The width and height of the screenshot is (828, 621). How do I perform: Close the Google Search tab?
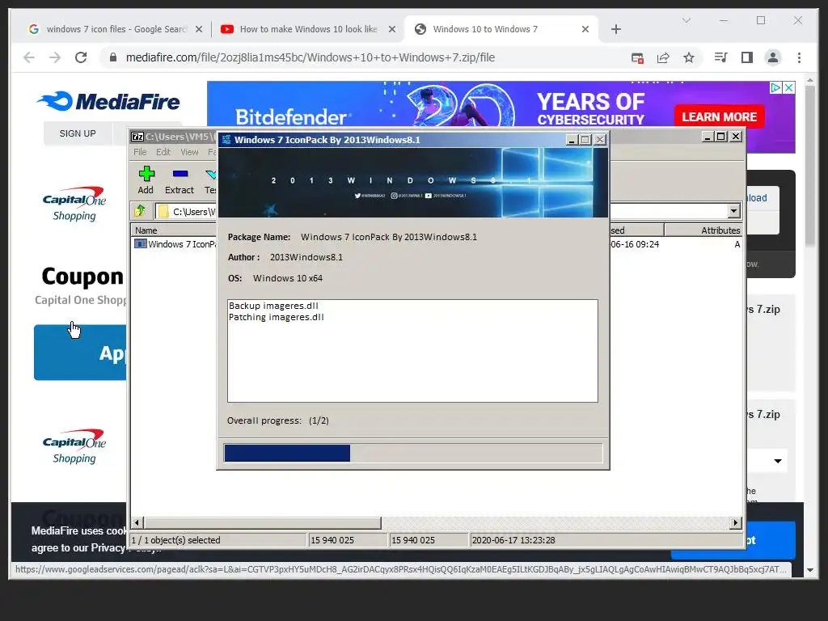[199, 29]
